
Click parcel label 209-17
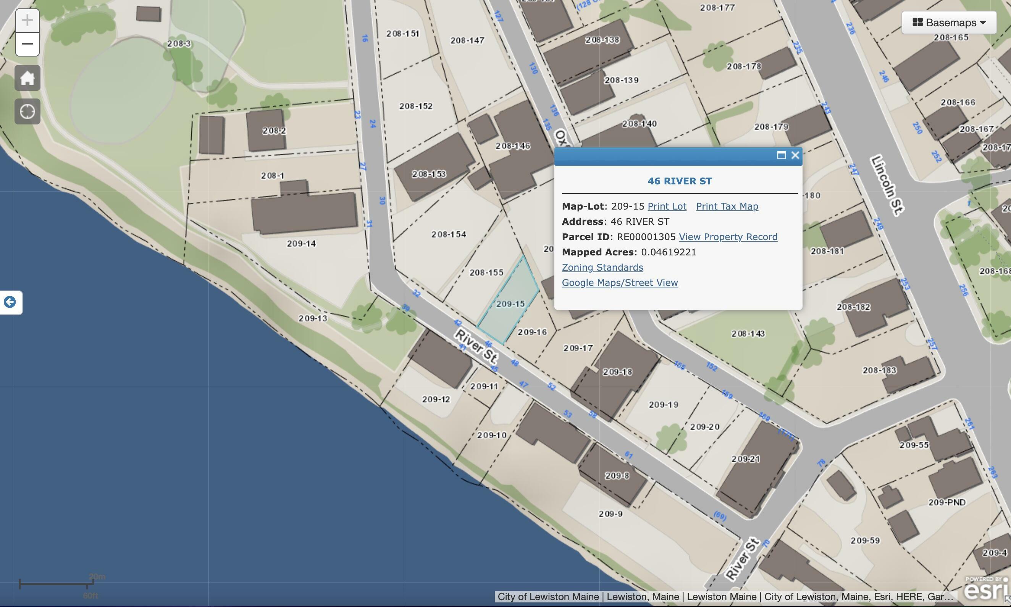coord(578,348)
